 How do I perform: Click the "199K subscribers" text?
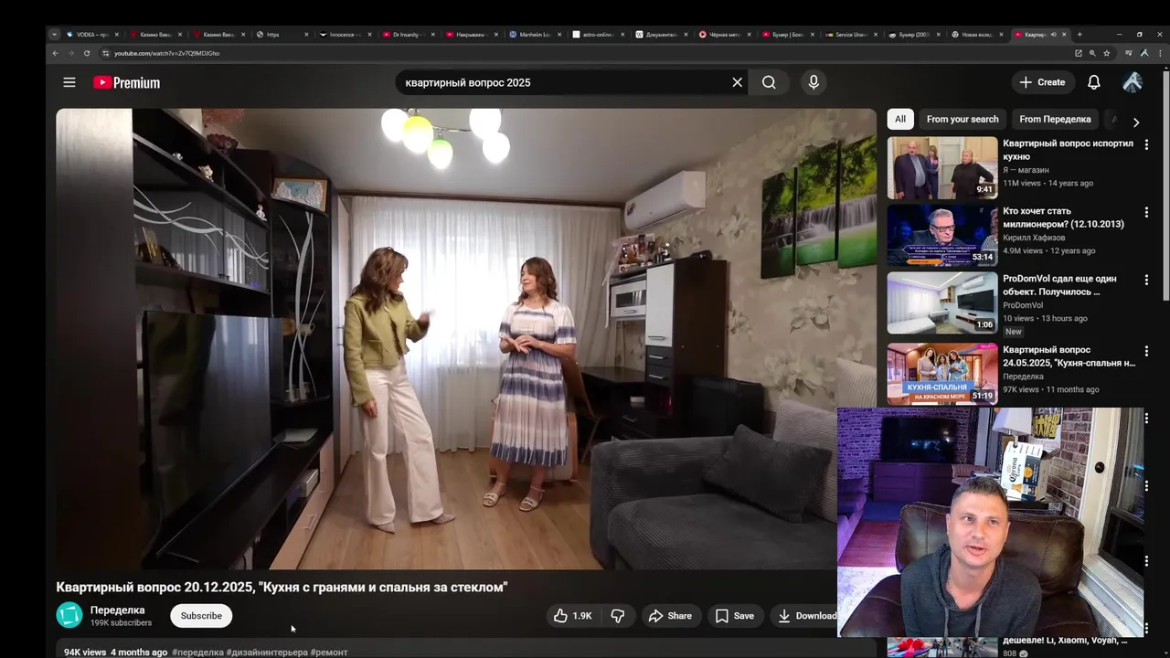point(121,623)
